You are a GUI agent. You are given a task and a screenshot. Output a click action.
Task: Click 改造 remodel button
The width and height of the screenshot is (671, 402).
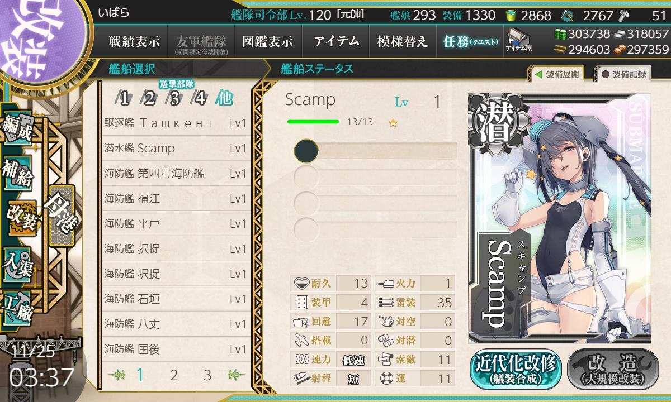pyautogui.click(x=613, y=369)
